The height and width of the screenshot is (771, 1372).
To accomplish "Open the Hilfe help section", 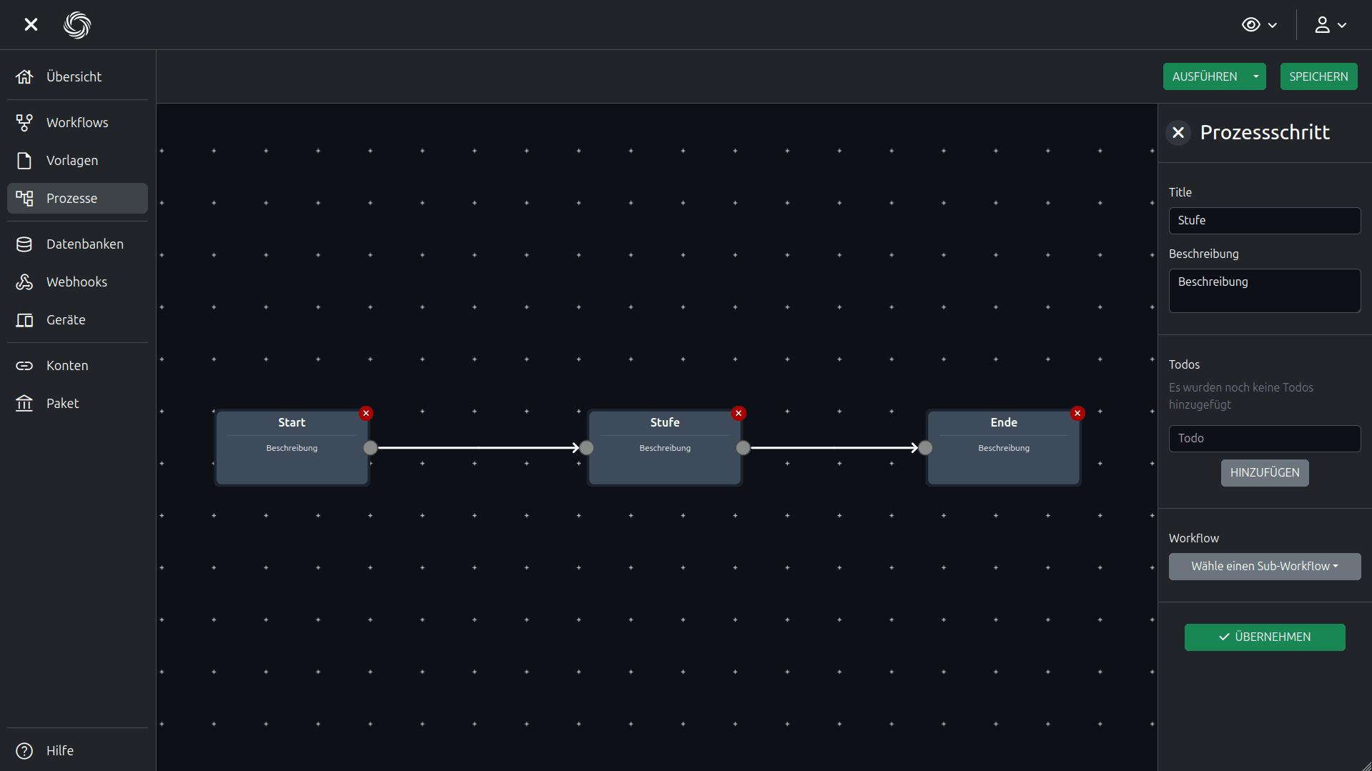I will pyautogui.click(x=59, y=750).
